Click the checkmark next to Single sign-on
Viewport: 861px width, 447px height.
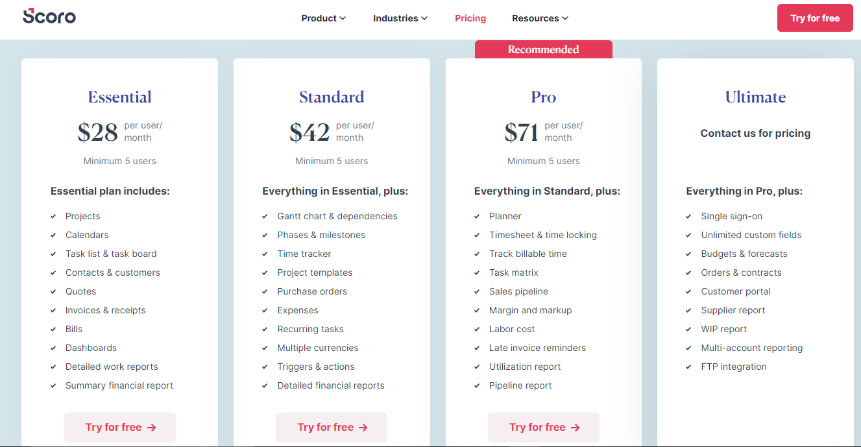[689, 216]
